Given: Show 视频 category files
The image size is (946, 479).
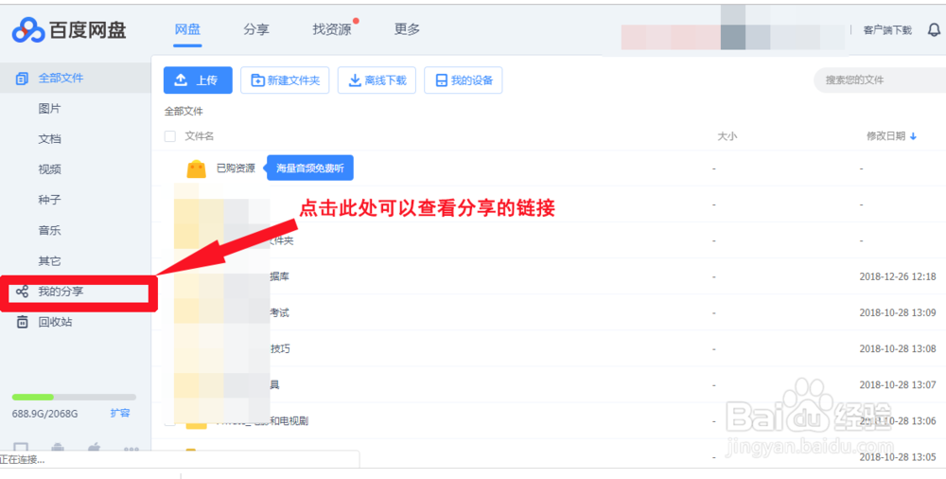Looking at the screenshot, I should (49, 169).
